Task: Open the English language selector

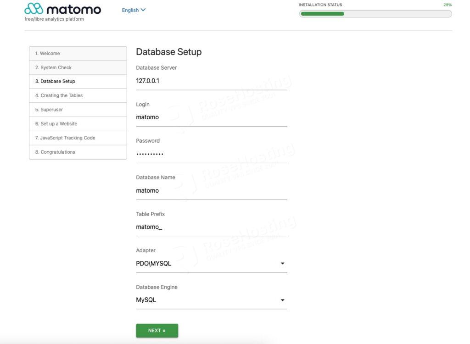Action: click(x=134, y=10)
